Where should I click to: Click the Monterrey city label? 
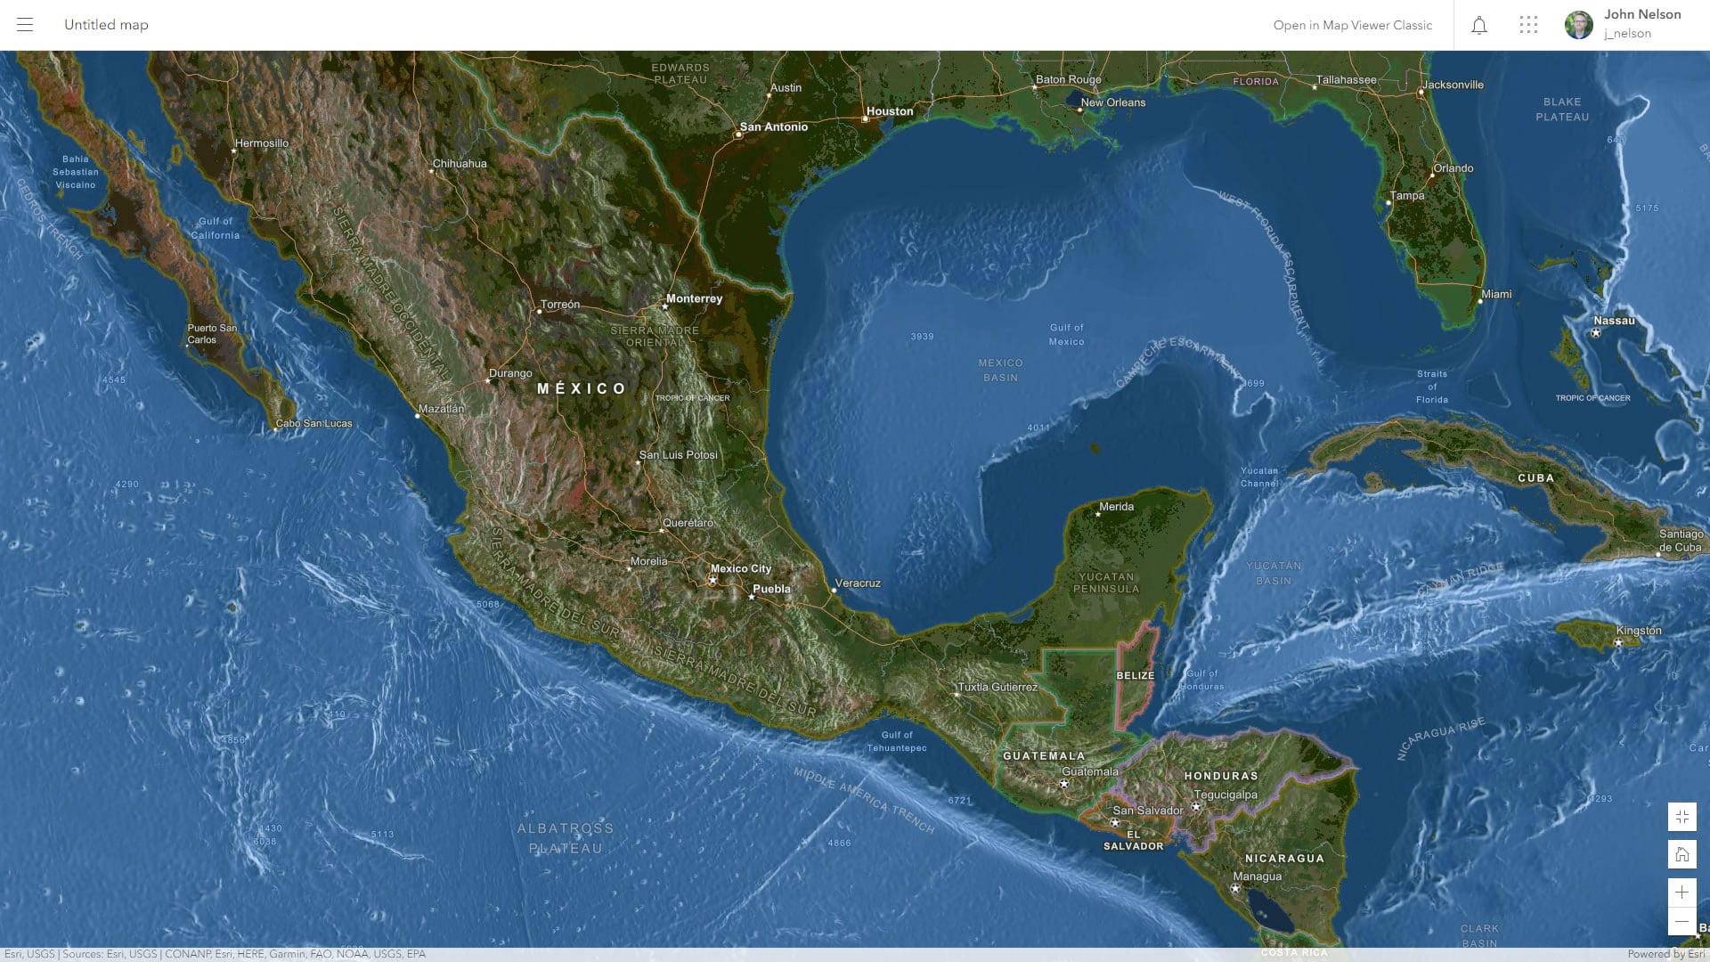(x=694, y=298)
